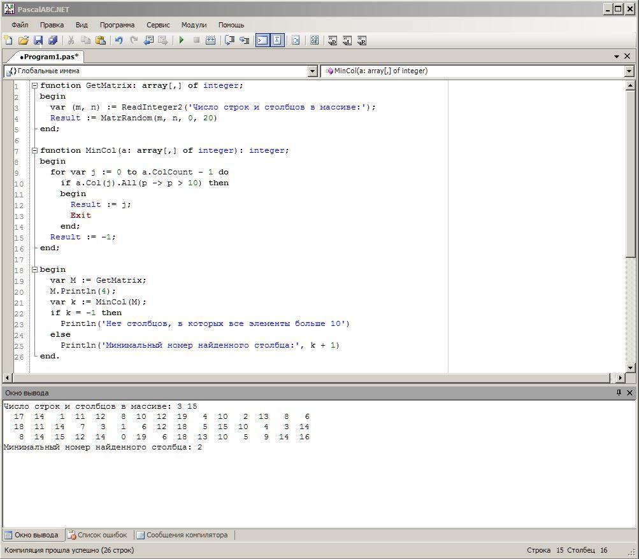Toggle the output window toolbar button
The height and width of the screenshot is (559, 639).
click(x=262, y=40)
